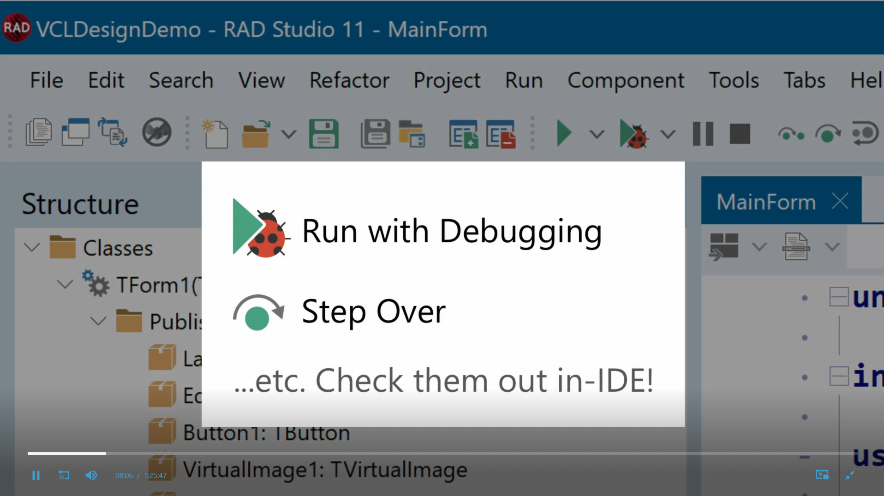Collapse the second code fold marker
884x496 pixels.
tap(839, 376)
